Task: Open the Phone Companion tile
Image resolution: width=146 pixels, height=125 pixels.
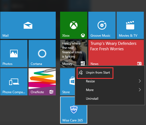Action: 14,82
